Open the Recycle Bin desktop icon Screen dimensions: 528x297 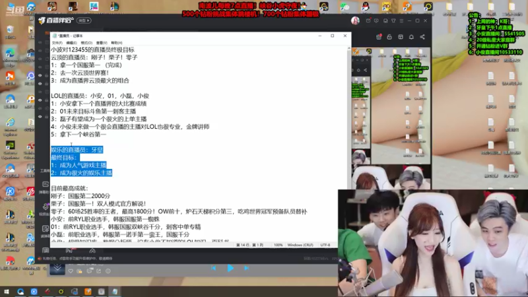click(x=10, y=32)
